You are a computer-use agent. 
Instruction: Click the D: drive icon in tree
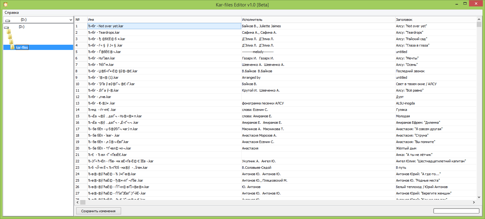point(6,27)
